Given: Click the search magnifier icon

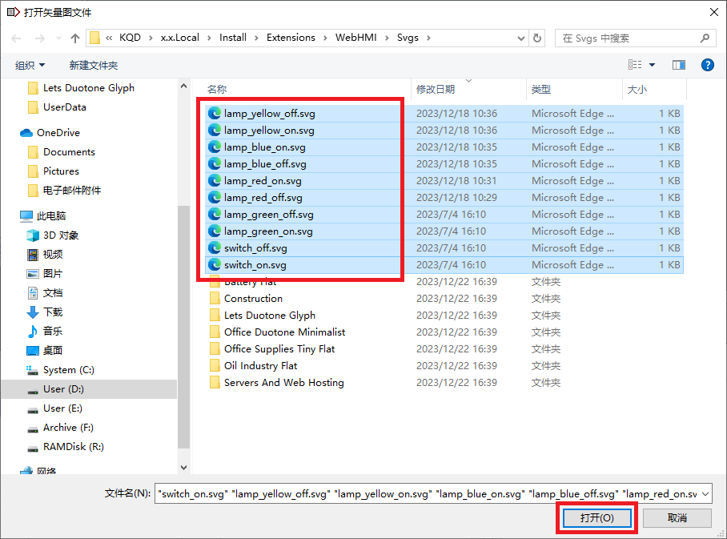Looking at the screenshot, I should click(x=705, y=38).
